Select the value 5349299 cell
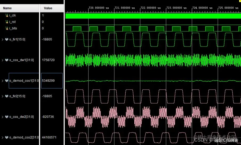 pyautogui.click(x=48, y=80)
